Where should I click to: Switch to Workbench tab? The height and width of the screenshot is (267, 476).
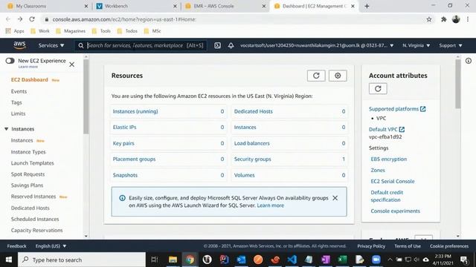136,6
